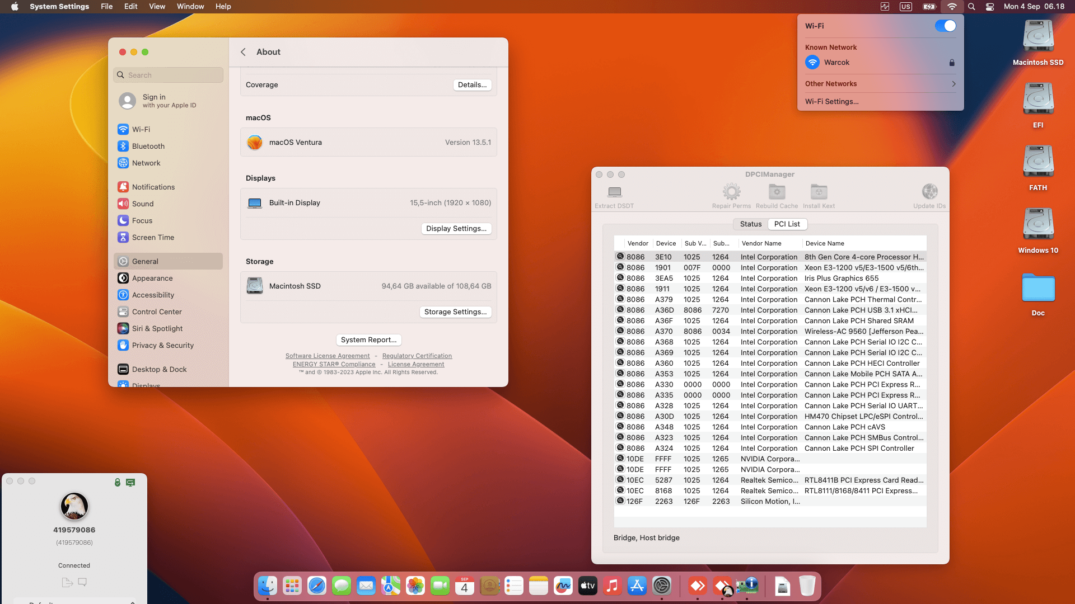Open the File menu
The width and height of the screenshot is (1075, 604).
pos(107,6)
